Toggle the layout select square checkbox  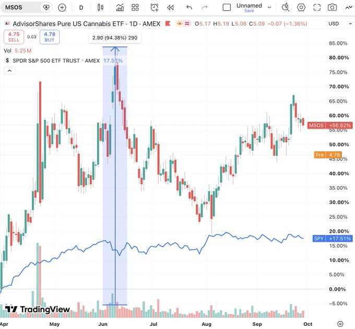click(227, 7)
